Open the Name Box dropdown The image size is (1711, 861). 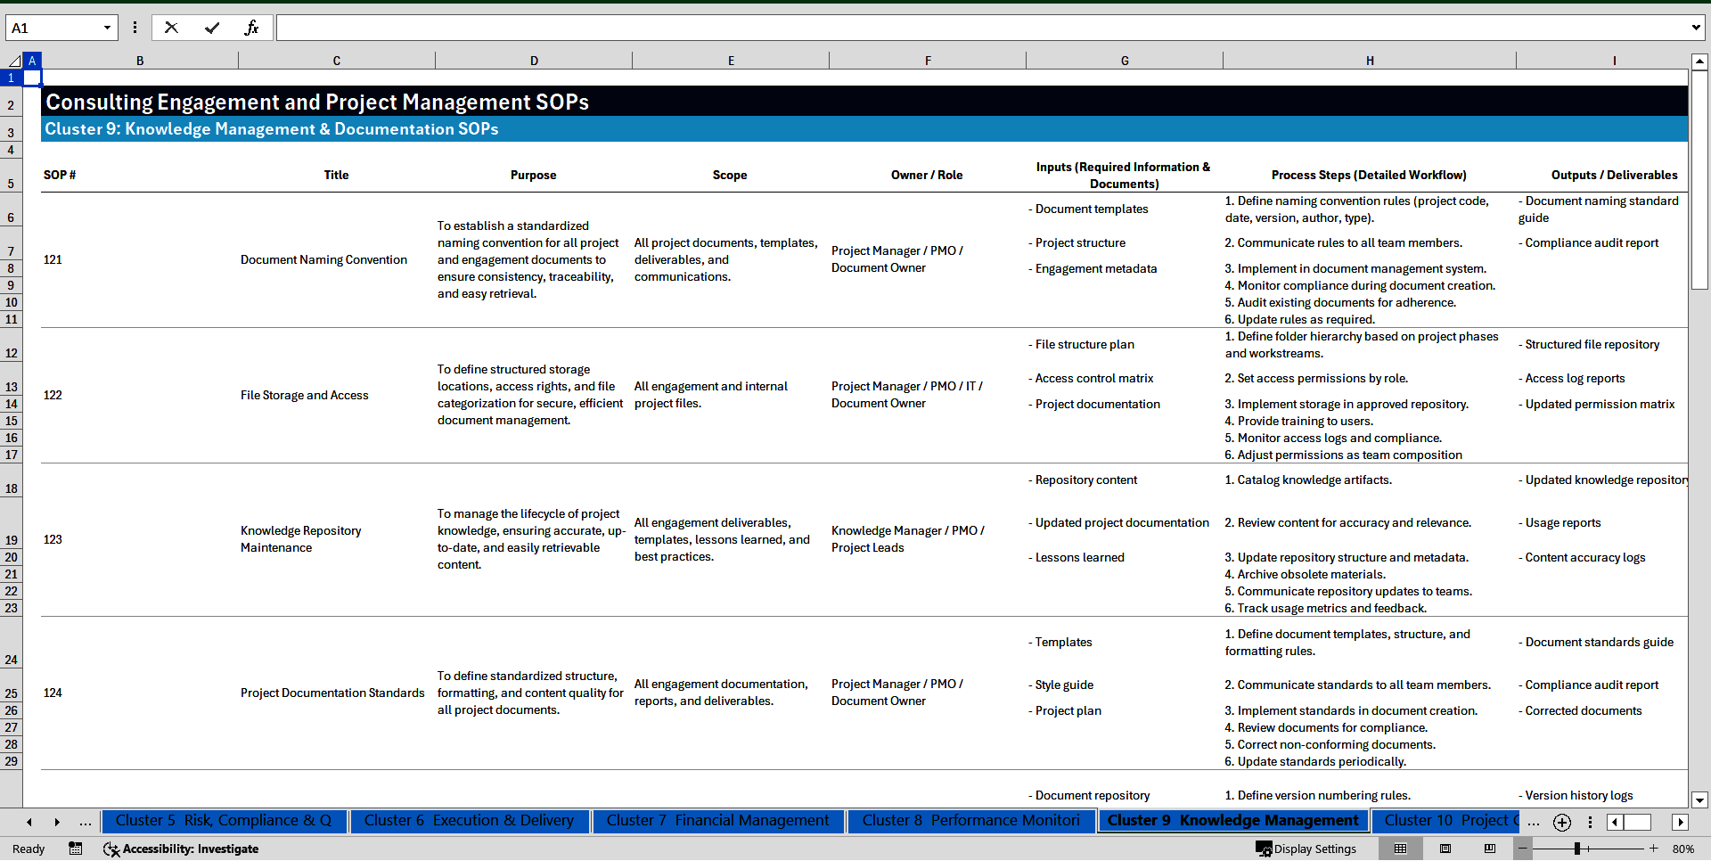[x=109, y=28]
